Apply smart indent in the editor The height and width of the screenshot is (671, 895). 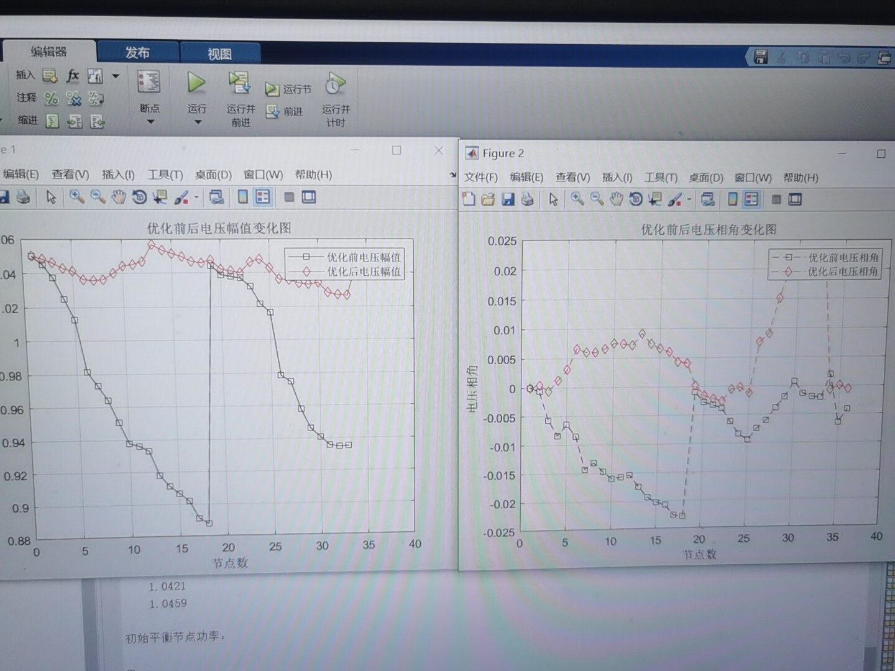52,121
